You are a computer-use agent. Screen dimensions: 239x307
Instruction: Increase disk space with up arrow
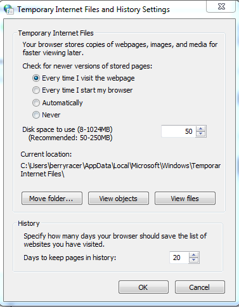coord(200,129)
